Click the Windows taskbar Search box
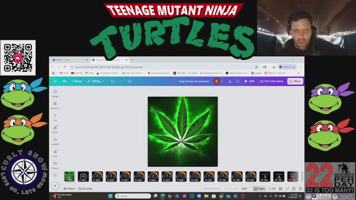The width and height of the screenshot is (356, 200). pos(133,196)
